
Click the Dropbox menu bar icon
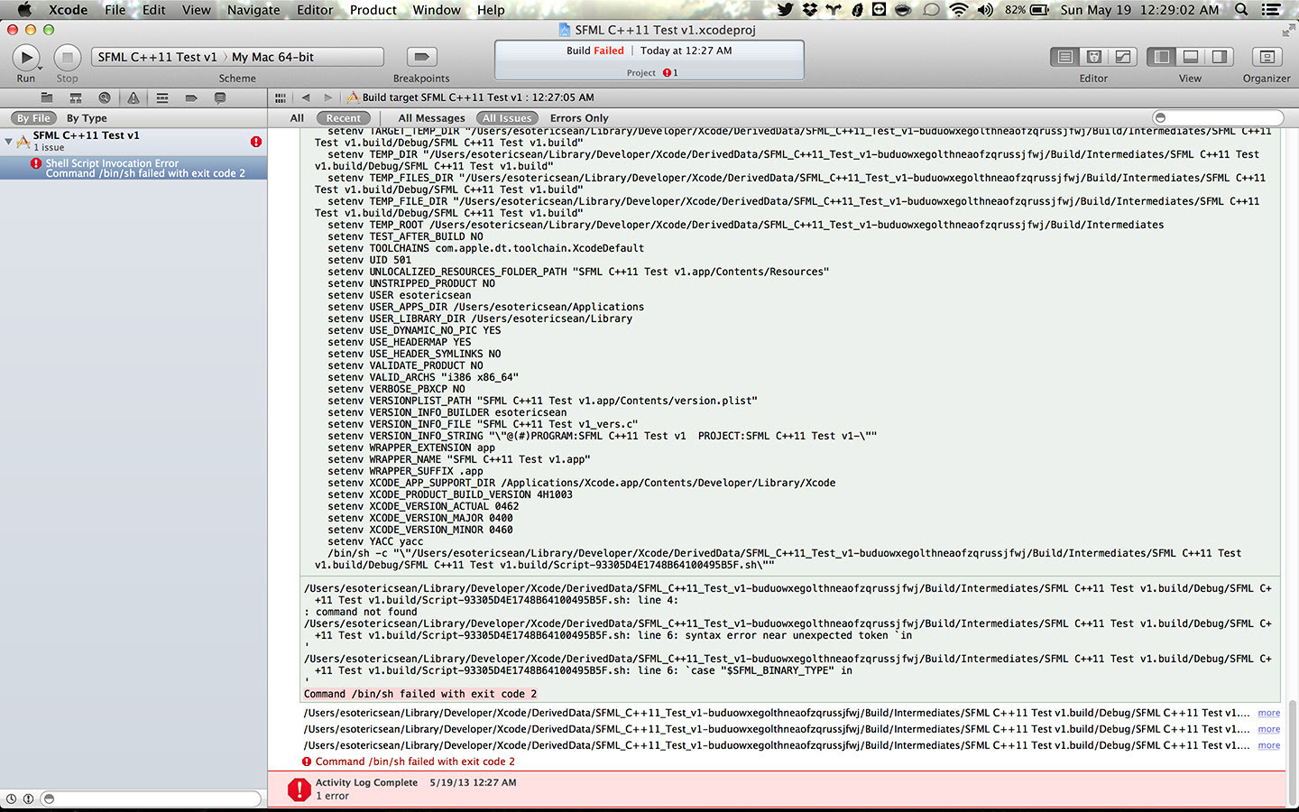click(809, 10)
